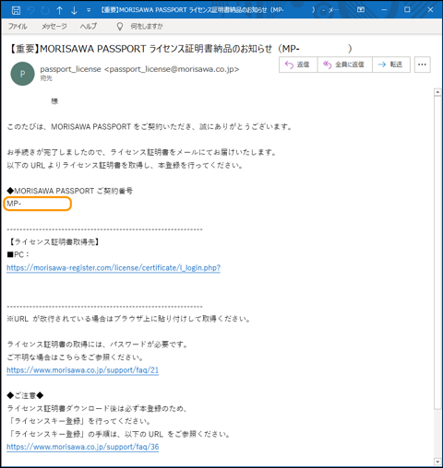Click the 【ライセンス証明書取得先】 heading text
Screen dimensions: 443x468
54,242
